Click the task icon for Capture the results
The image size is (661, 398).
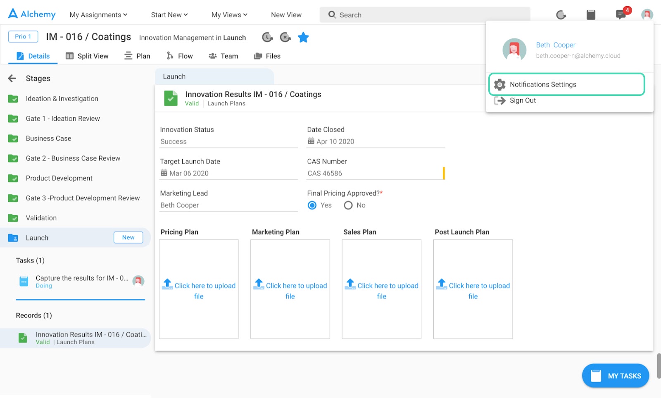[x=24, y=281]
